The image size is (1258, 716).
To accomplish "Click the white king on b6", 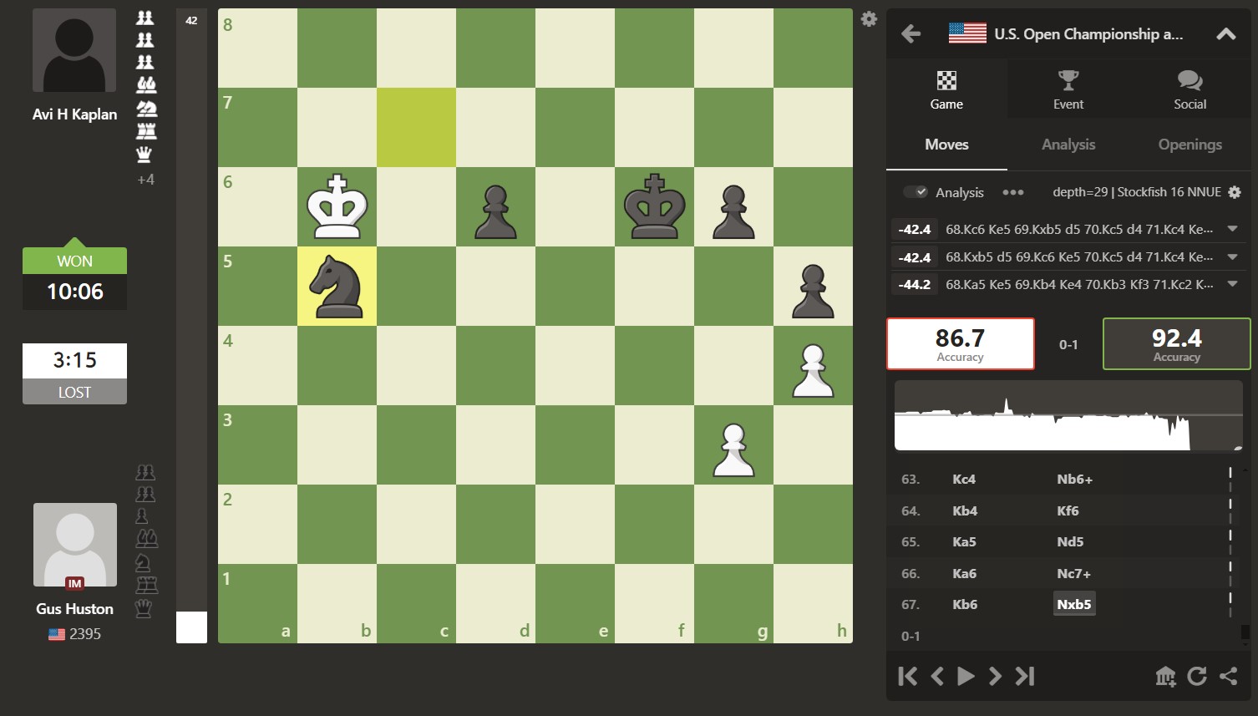I will pyautogui.click(x=337, y=206).
